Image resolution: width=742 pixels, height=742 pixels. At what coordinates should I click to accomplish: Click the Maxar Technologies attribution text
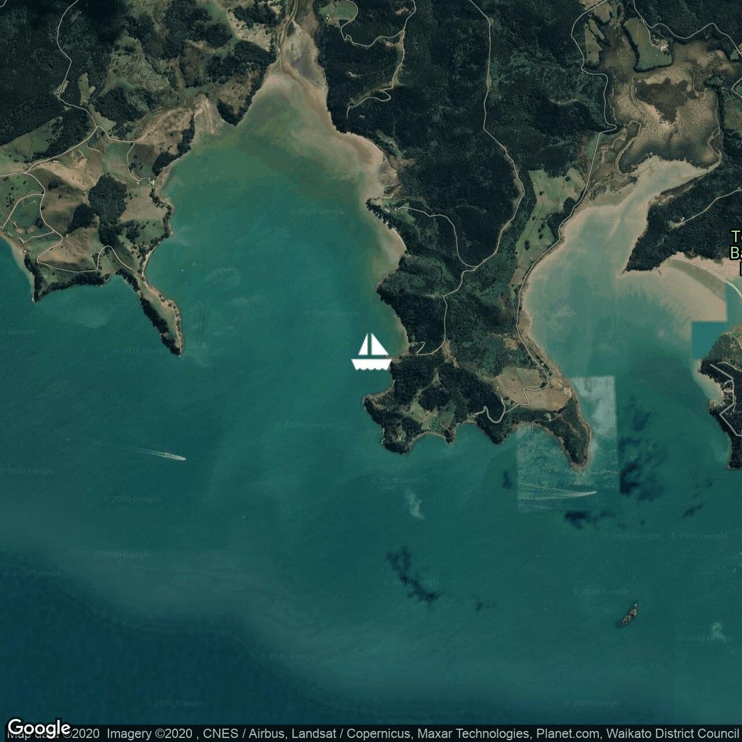pos(472,734)
